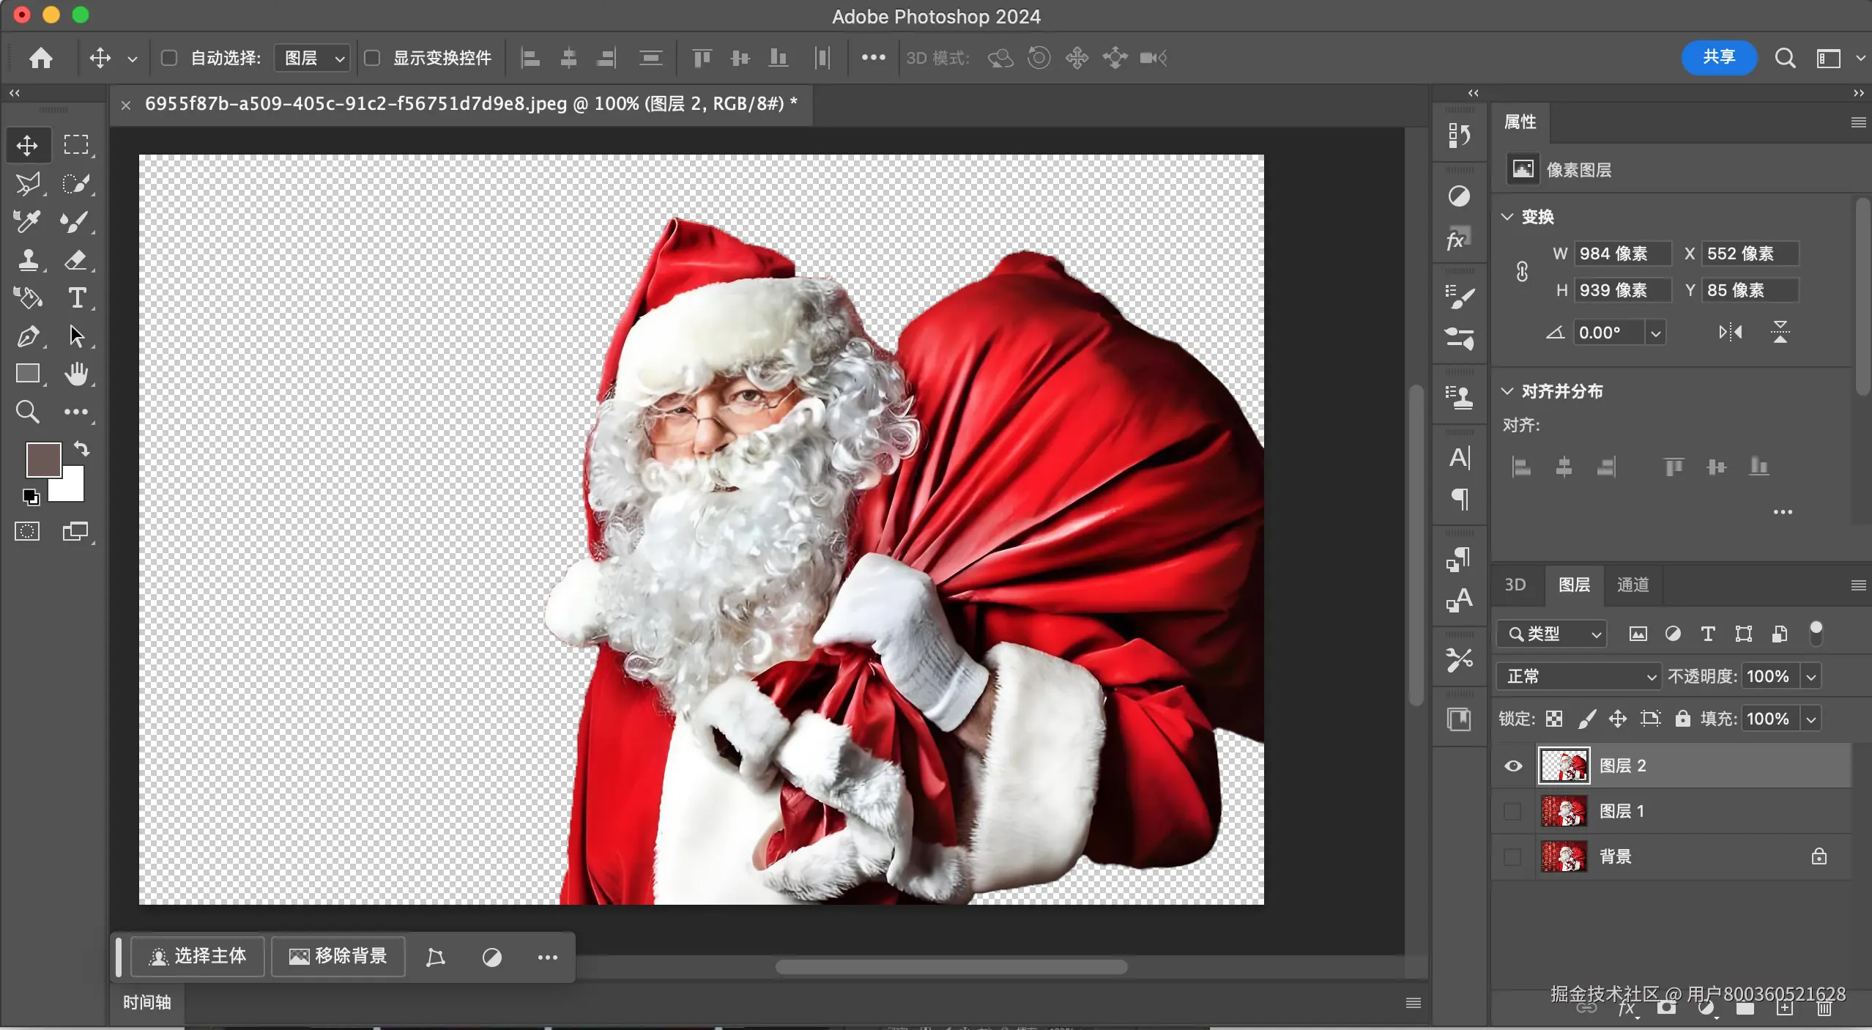Enable the 自动选择 checkbox
1872x1030 pixels.
pos(169,58)
